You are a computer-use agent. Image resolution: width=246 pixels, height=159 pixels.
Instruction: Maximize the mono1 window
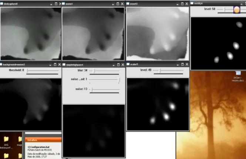[118, 4]
